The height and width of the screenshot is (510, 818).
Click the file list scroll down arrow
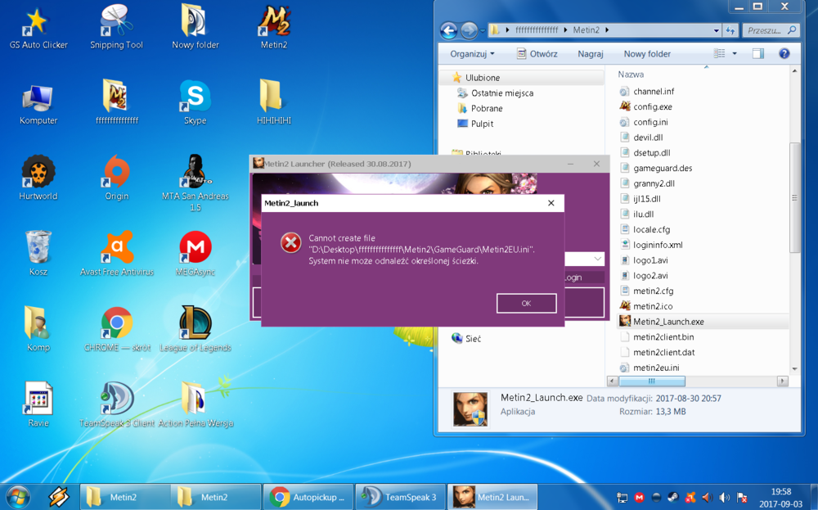[794, 368]
